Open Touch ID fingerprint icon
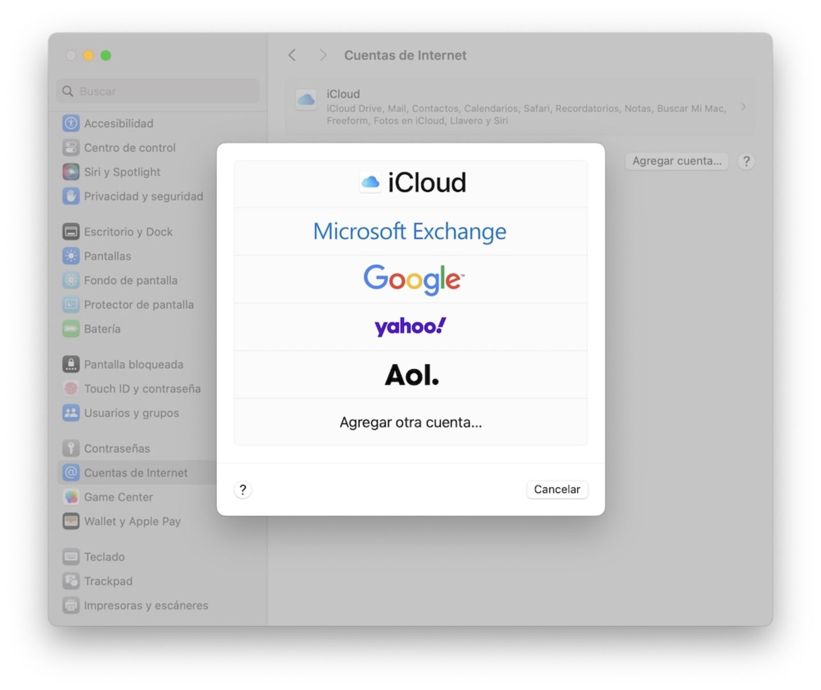 point(71,389)
